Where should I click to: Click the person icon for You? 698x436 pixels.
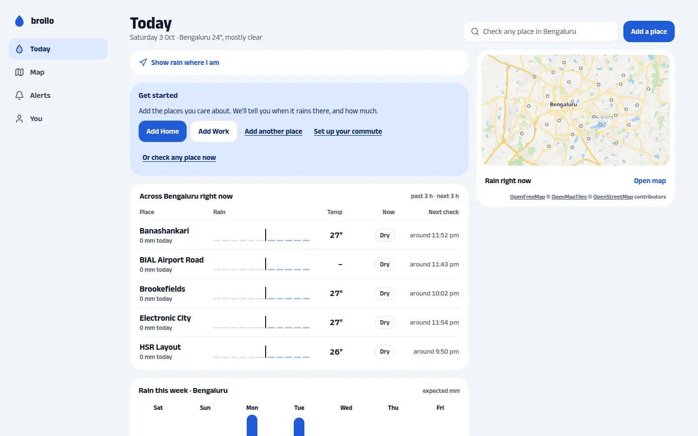[19, 119]
